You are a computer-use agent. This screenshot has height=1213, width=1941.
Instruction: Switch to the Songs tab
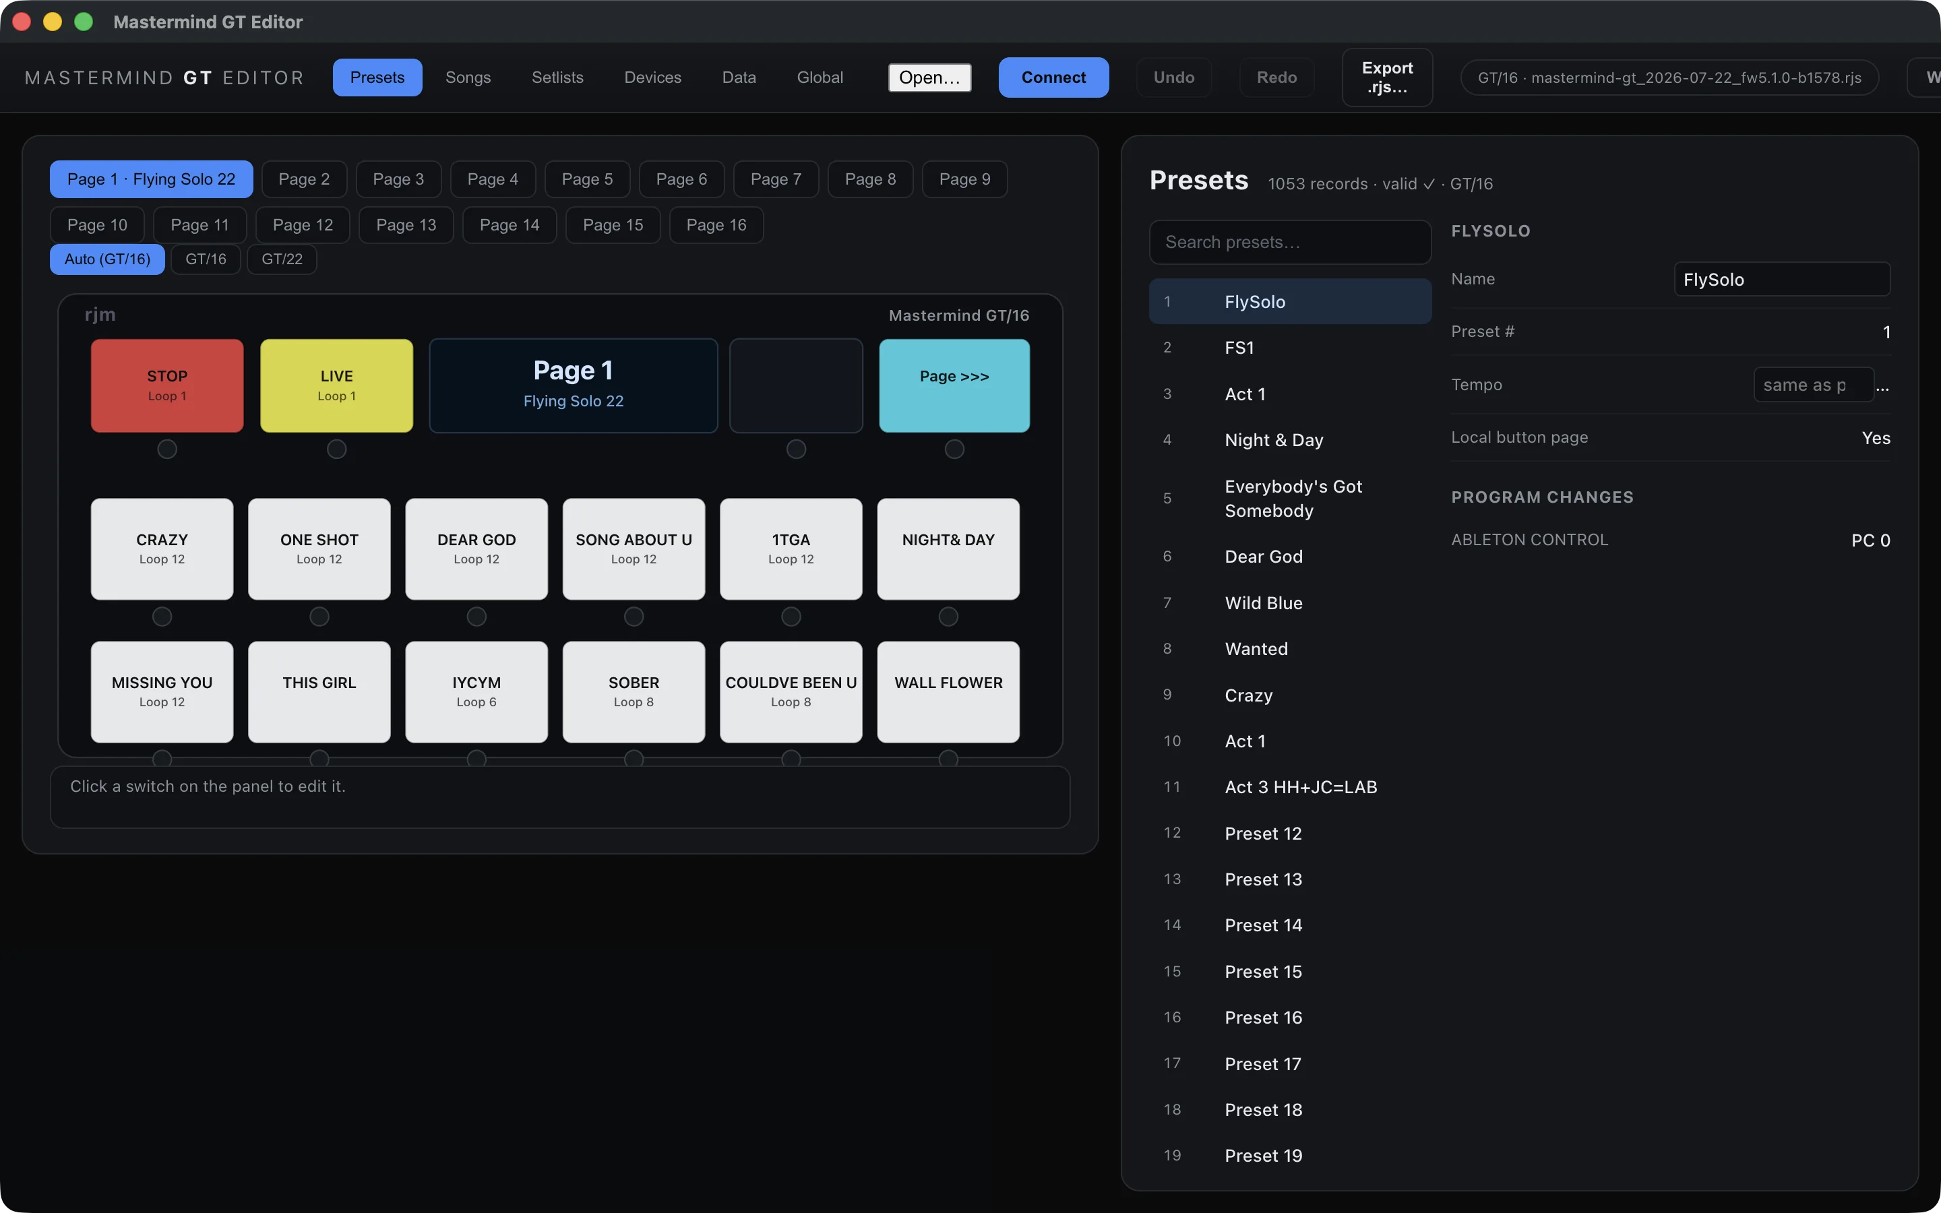468,77
